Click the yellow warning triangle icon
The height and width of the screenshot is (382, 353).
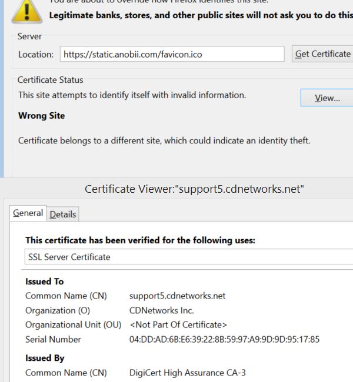tap(27, 12)
